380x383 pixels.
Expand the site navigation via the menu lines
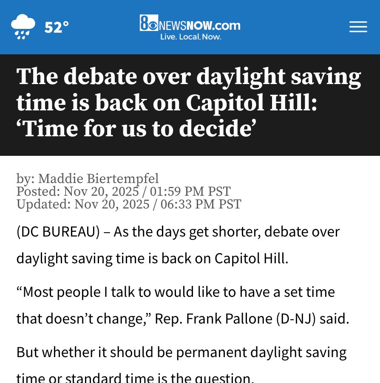tap(358, 27)
